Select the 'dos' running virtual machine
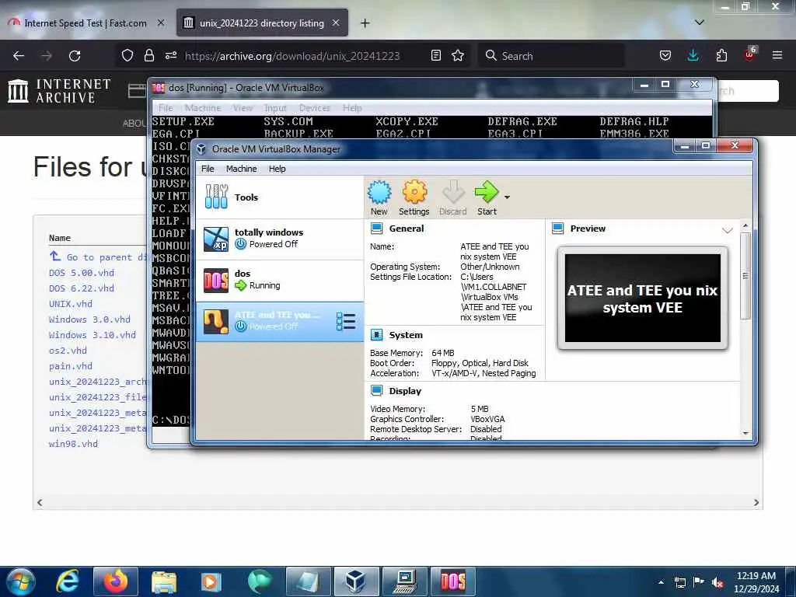This screenshot has height=597, width=796. tap(280, 280)
